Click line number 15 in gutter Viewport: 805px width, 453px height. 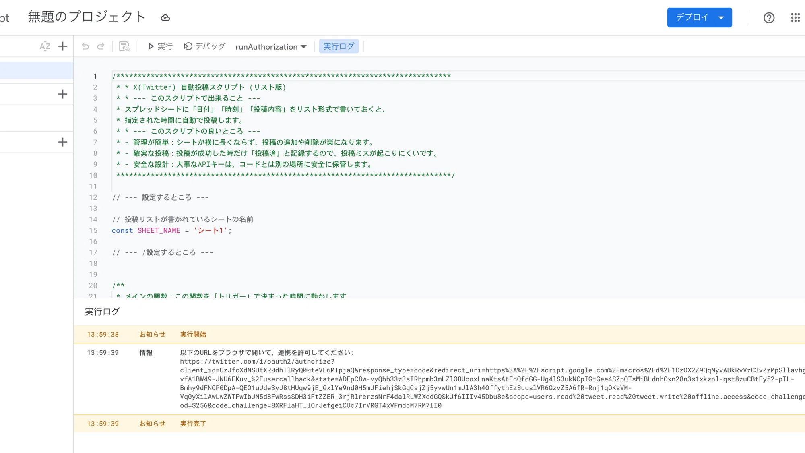pyautogui.click(x=93, y=231)
